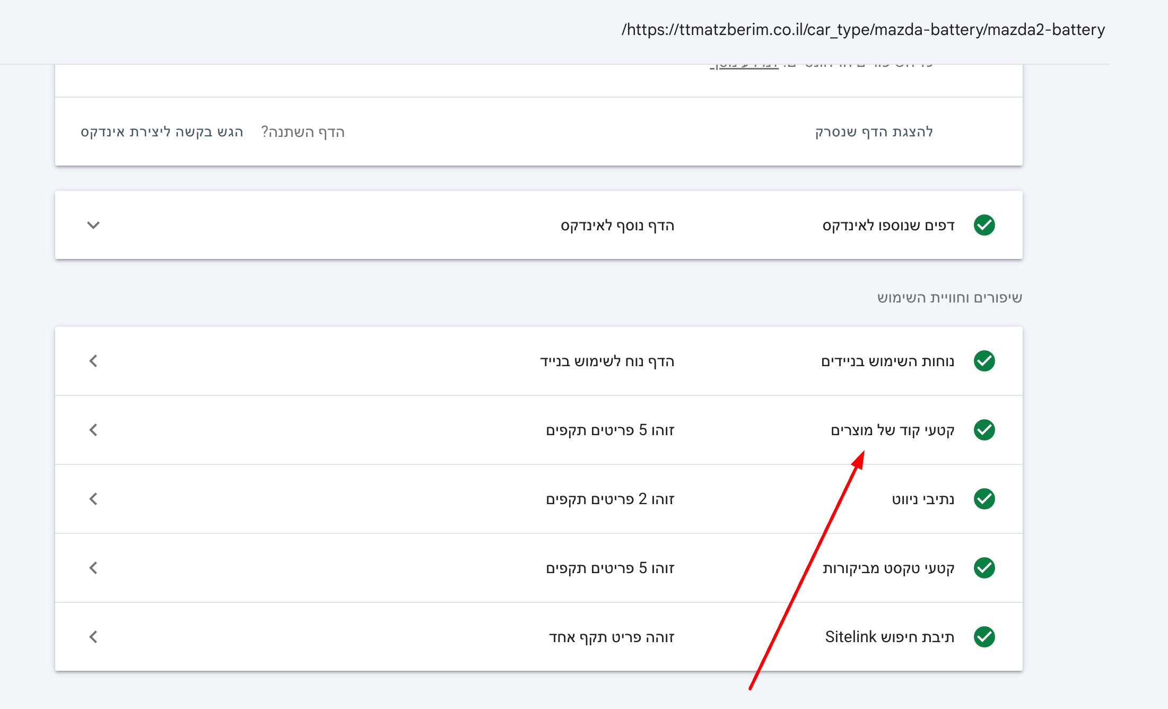Viewport: 1168px width, 709px height.
Task: Open Sitelink searchbox row chevron
Action: coord(93,637)
